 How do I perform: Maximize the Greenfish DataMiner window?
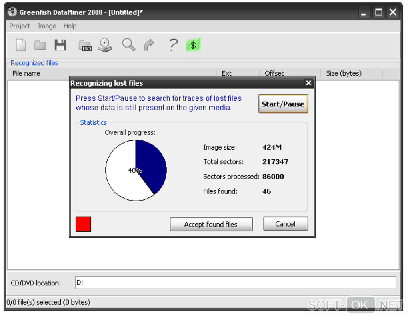(x=378, y=12)
